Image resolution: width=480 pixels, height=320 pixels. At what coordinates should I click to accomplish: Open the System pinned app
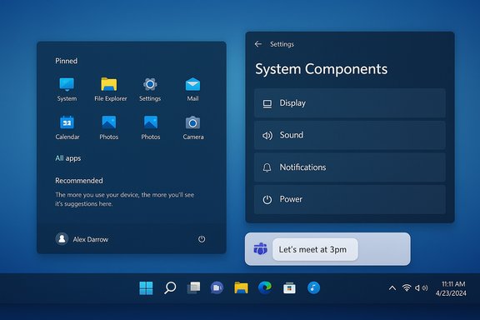(x=67, y=89)
